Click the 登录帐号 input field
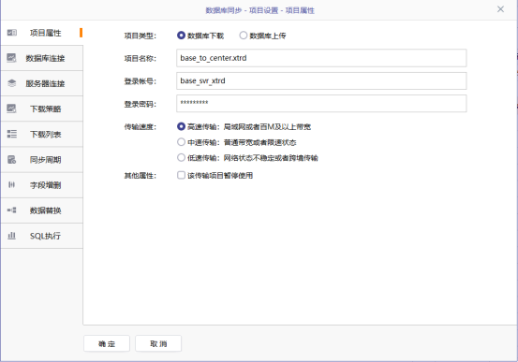 coord(321,80)
